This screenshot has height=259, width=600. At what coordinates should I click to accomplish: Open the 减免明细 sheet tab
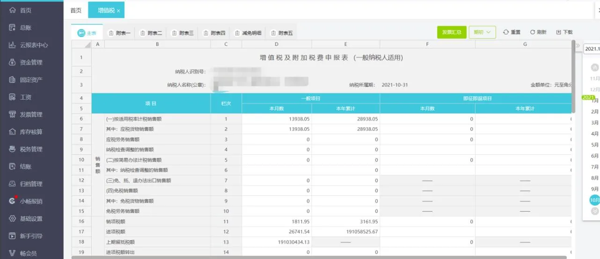pos(248,33)
